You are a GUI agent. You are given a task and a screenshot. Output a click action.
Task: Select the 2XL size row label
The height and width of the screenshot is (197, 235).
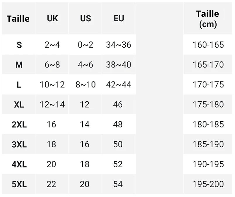[x=19, y=125]
